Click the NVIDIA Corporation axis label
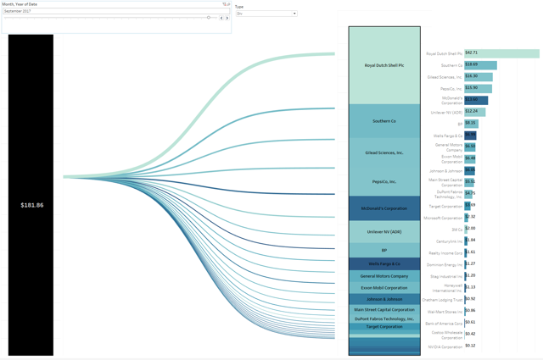 pyautogui.click(x=445, y=346)
